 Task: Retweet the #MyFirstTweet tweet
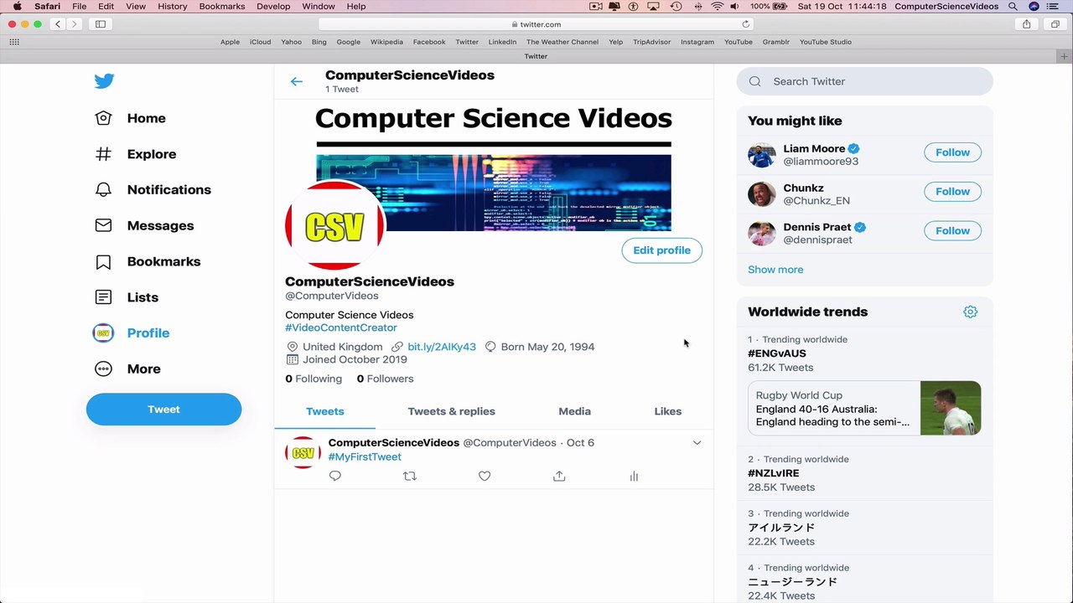(409, 476)
